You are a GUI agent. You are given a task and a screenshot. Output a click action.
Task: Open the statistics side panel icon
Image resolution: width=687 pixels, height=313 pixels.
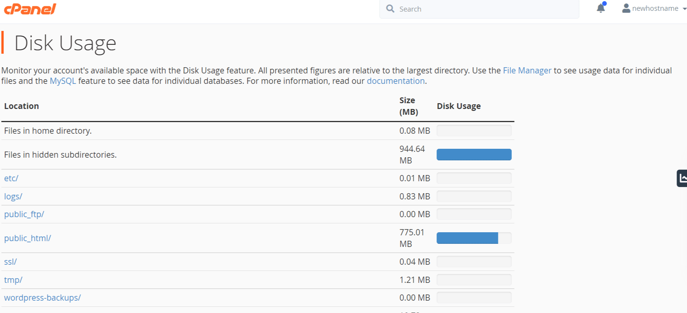tap(682, 178)
